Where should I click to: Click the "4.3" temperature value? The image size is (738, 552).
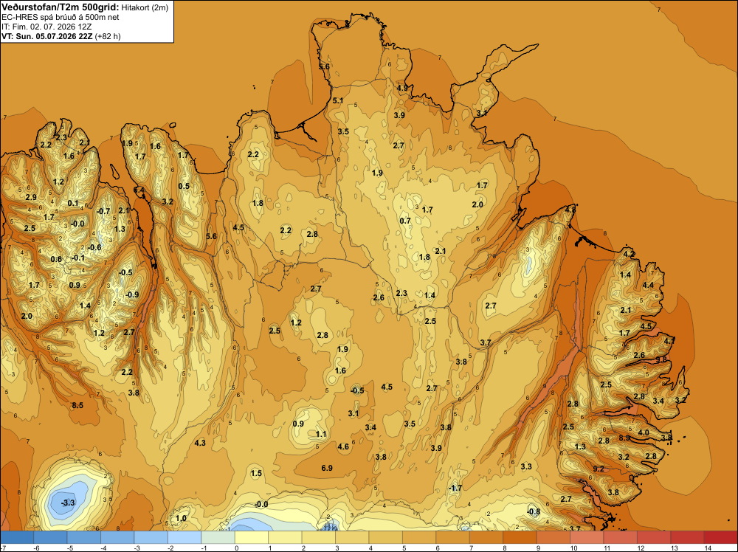(x=200, y=443)
